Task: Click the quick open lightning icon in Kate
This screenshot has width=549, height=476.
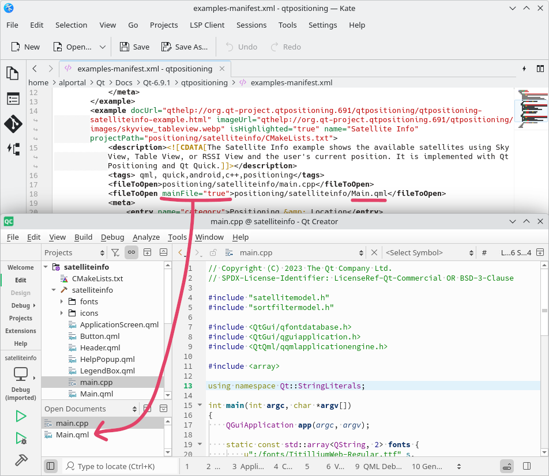Action: tap(524, 69)
